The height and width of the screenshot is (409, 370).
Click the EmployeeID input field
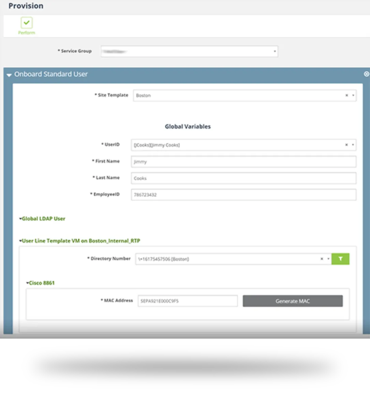(243, 195)
